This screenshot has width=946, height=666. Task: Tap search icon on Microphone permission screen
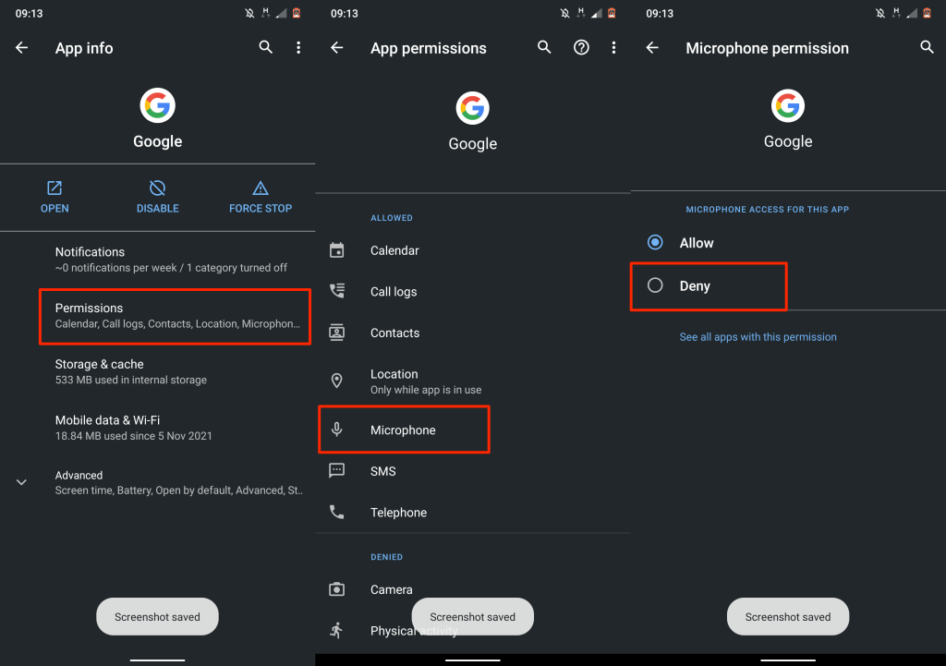928,48
